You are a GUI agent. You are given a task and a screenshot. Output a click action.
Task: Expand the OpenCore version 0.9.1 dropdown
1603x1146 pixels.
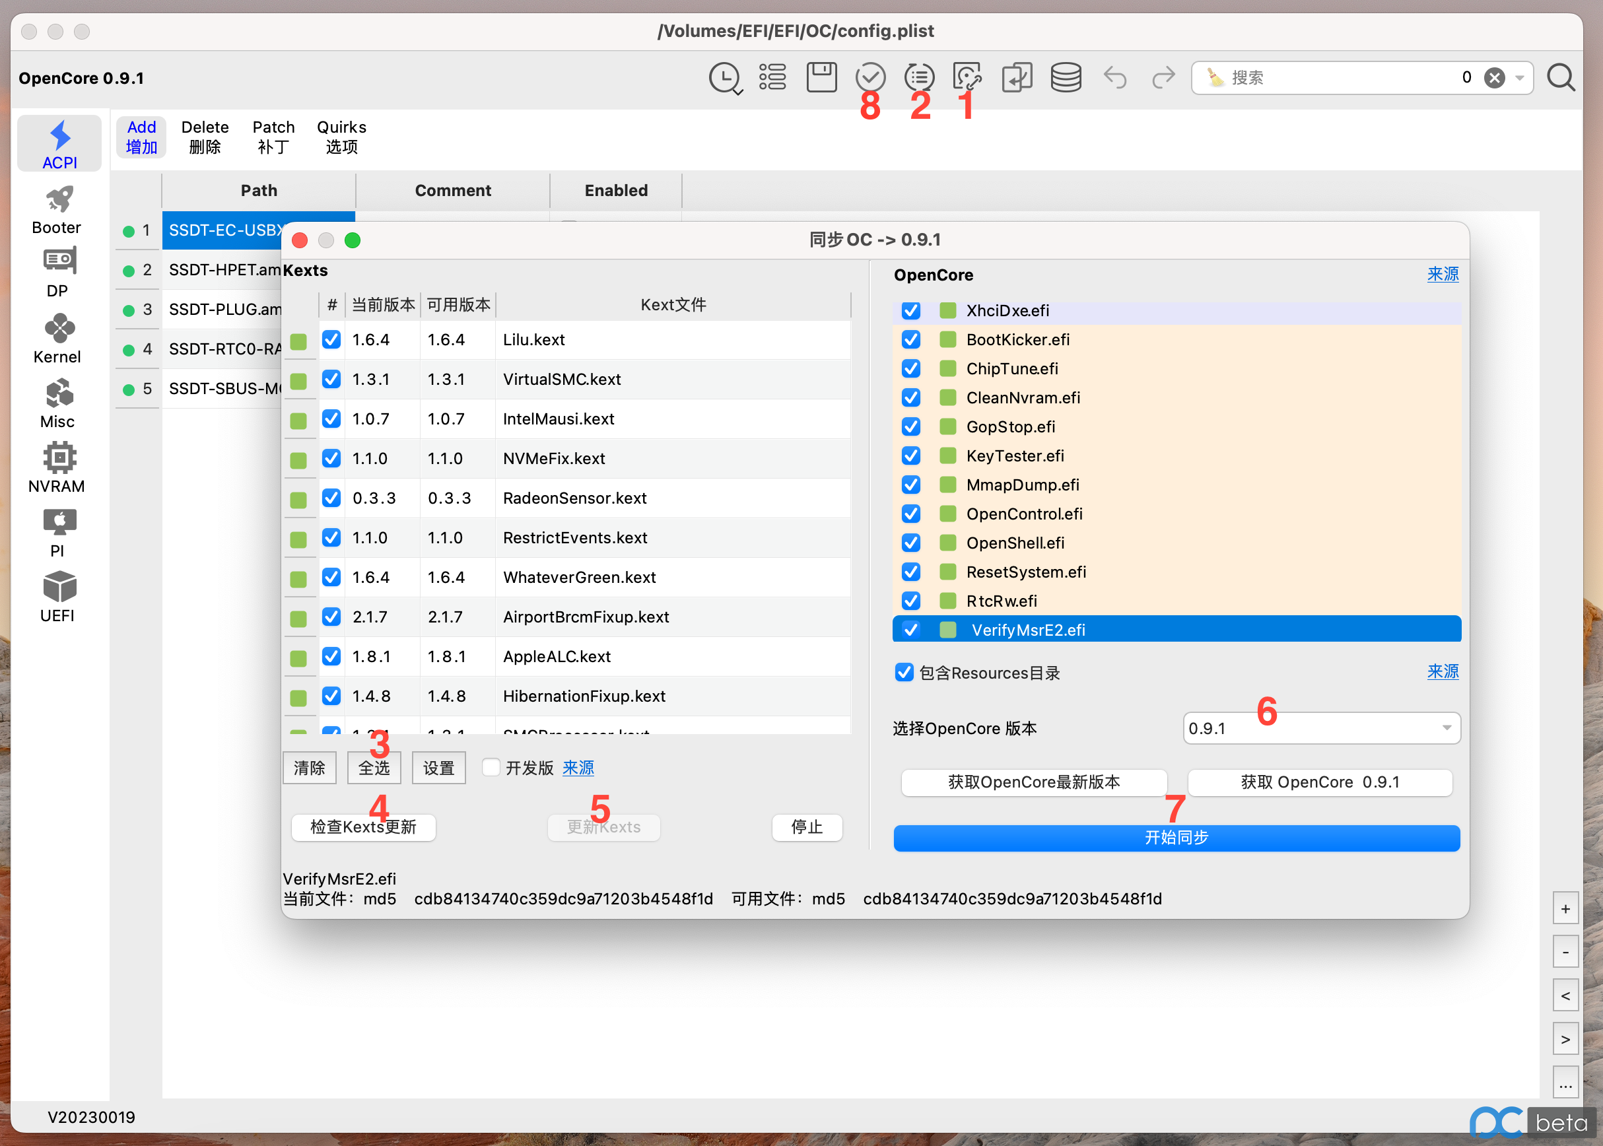click(1321, 727)
